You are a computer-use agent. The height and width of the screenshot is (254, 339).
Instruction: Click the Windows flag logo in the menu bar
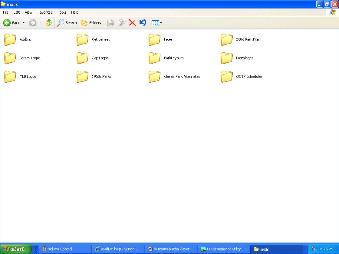pos(332,12)
